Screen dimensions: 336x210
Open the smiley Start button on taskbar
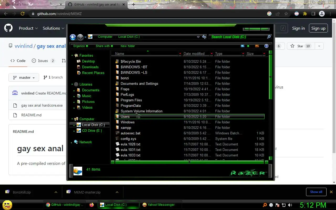point(7,205)
